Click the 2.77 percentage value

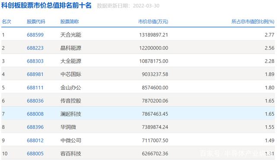(269, 35)
